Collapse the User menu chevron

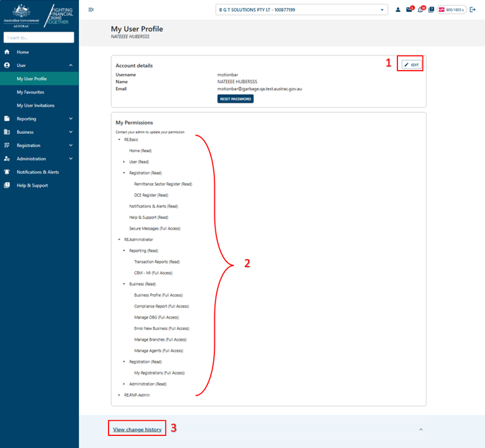click(x=71, y=65)
